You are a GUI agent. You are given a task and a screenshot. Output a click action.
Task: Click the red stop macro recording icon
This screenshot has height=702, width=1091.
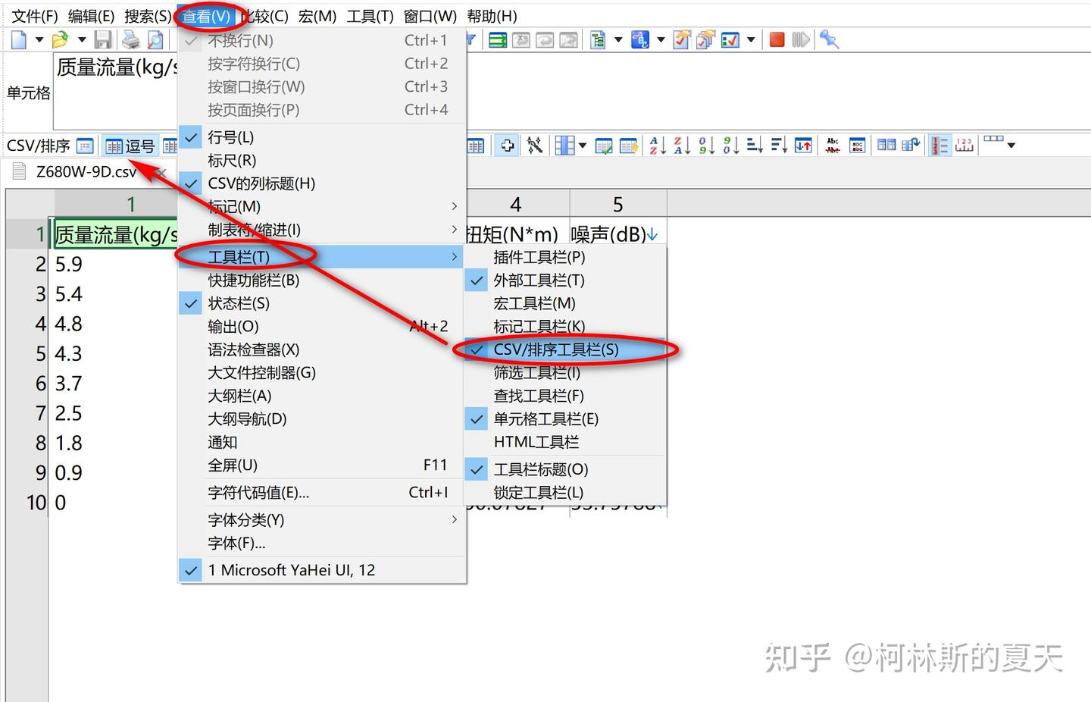pos(777,39)
